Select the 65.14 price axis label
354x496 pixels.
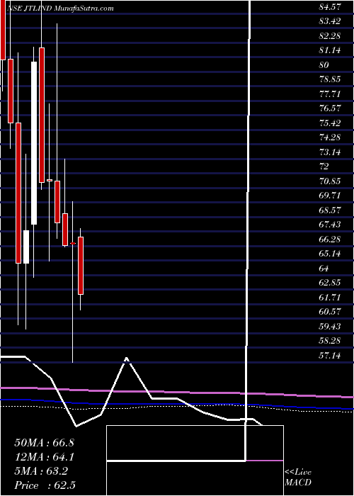point(330,254)
